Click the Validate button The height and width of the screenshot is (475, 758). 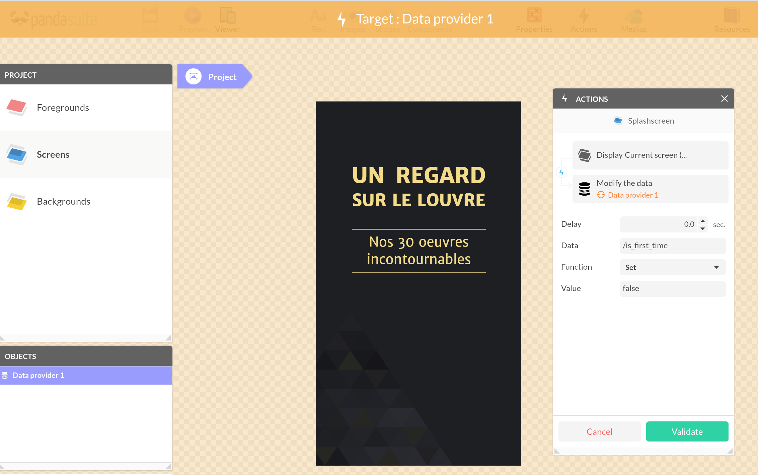click(687, 431)
